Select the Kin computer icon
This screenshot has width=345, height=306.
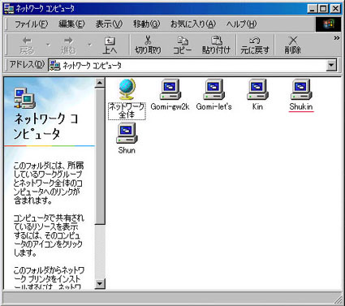click(257, 89)
